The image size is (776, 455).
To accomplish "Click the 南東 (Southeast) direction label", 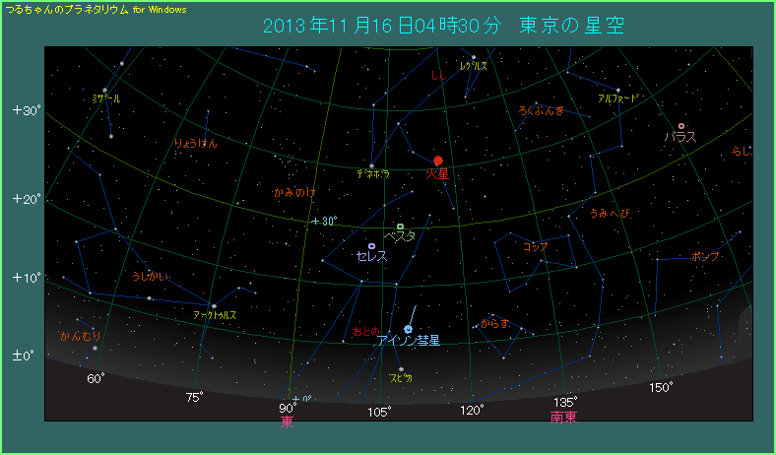I will pos(563,417).
